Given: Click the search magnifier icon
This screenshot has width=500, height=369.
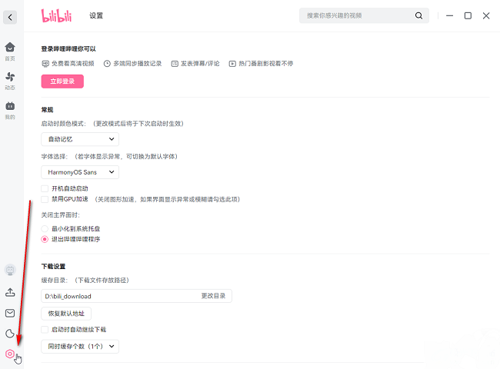Looking at the screenshot, I should coord(418,15).
